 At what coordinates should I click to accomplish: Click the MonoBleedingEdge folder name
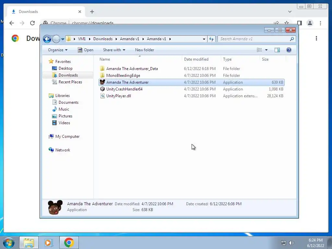coord(123,75)
